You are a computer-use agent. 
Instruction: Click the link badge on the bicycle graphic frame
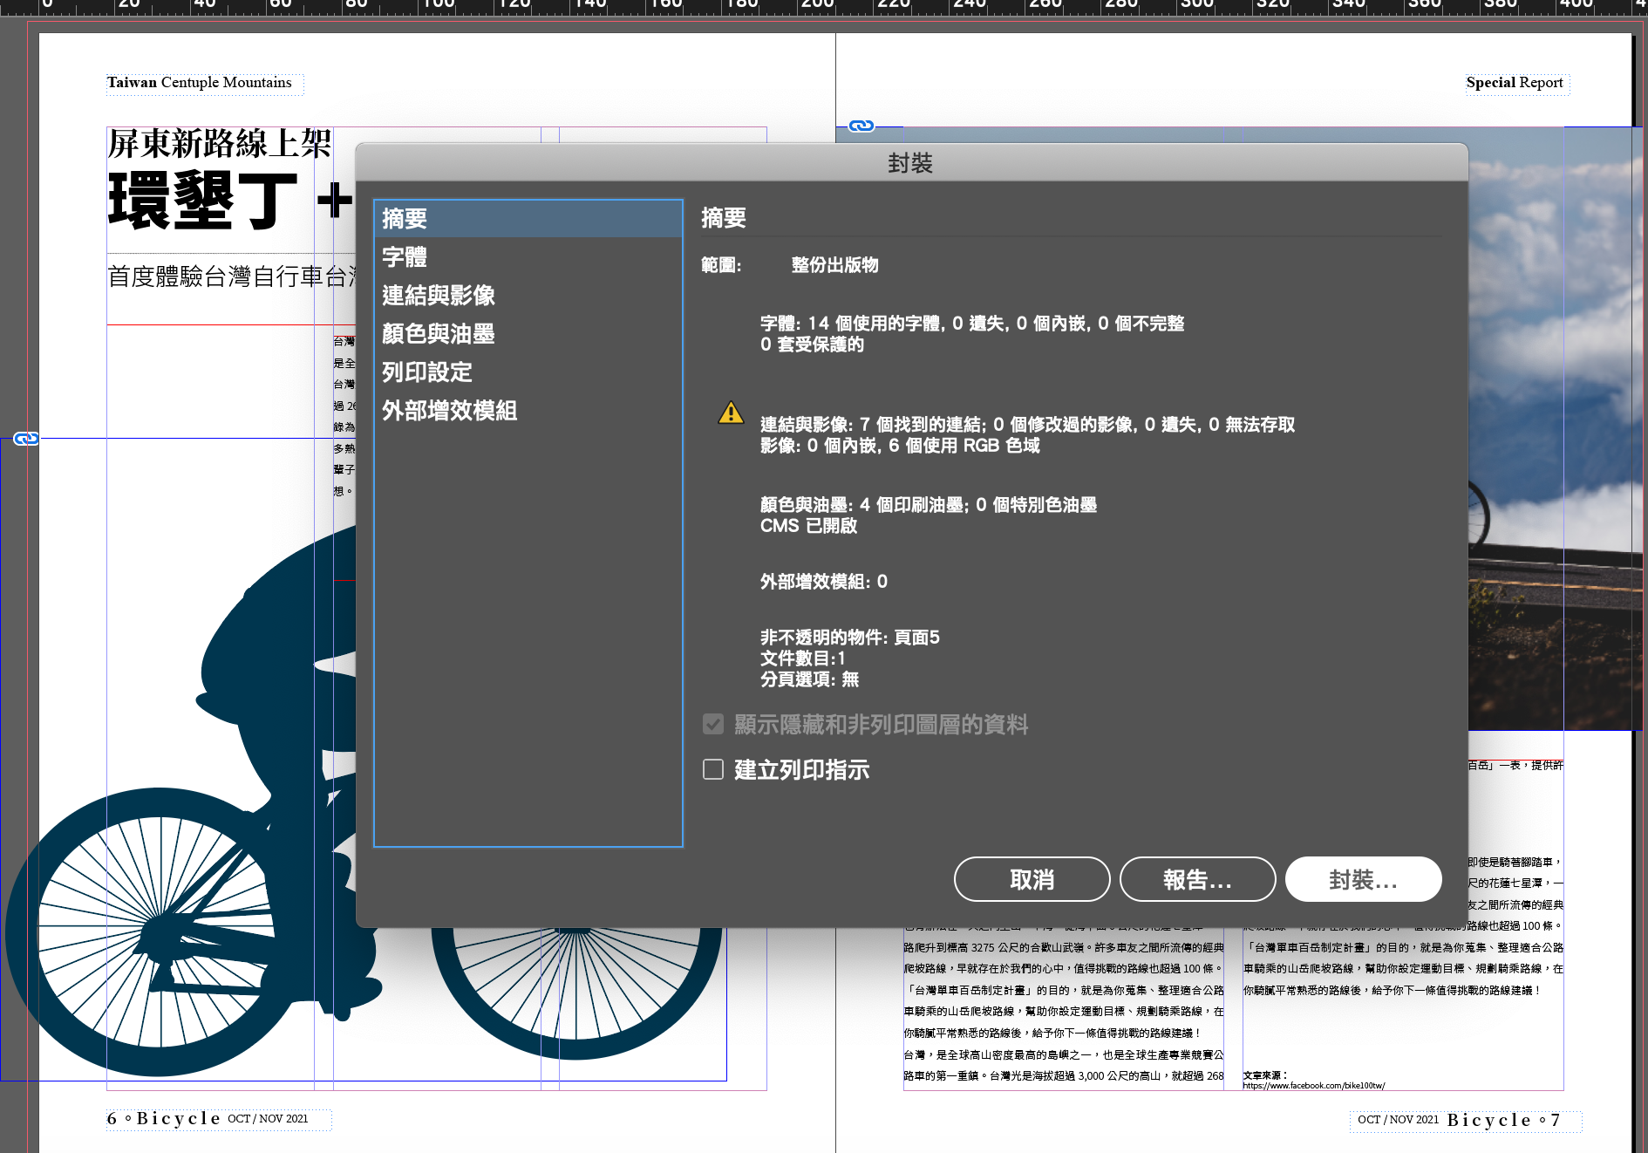click(x=26, y=439)
